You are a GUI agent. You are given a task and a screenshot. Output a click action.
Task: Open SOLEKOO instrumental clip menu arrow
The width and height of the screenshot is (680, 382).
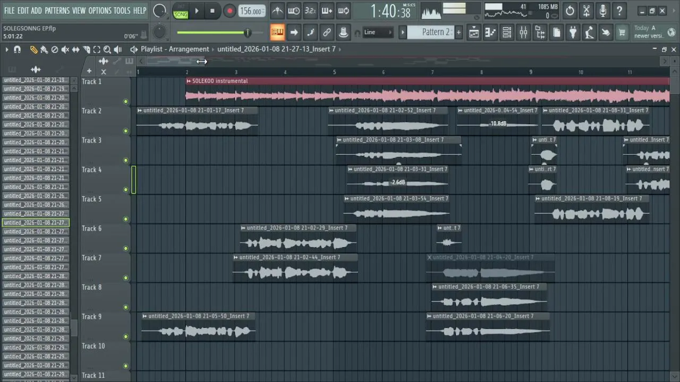[x=189, y=81]
